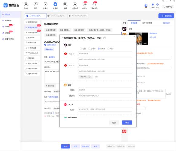The height and width of the screenshot is (151, 176).
Task: Click the 同步中心 sync center button
Action: pyautogui.click(x=168, y=7)
